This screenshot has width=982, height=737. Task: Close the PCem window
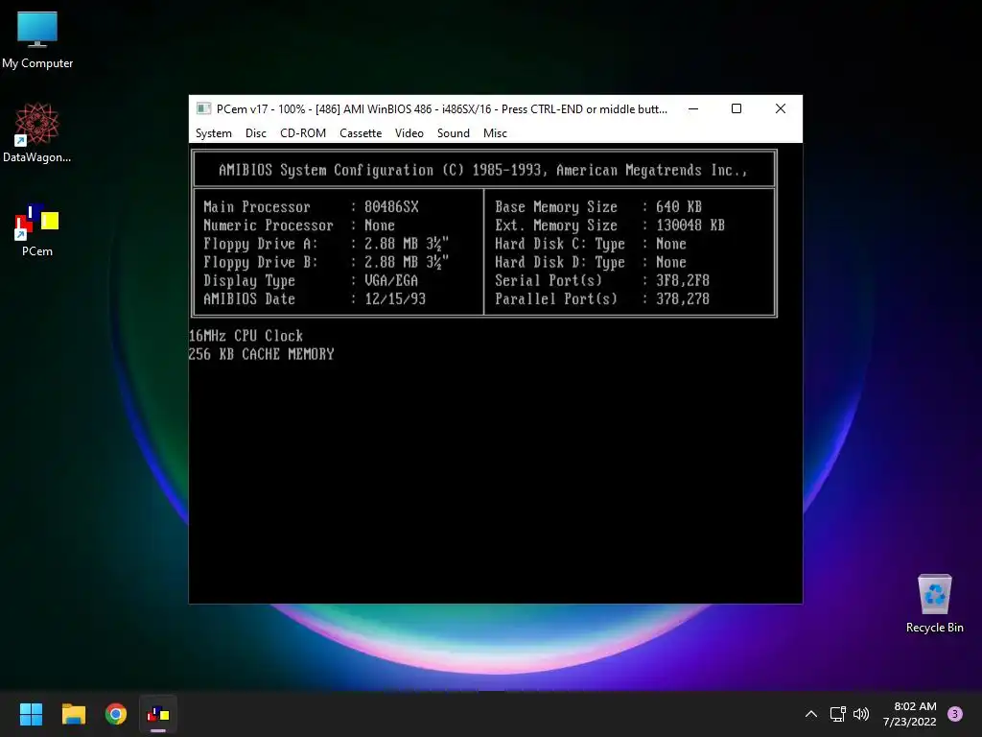tap(781, 108)
